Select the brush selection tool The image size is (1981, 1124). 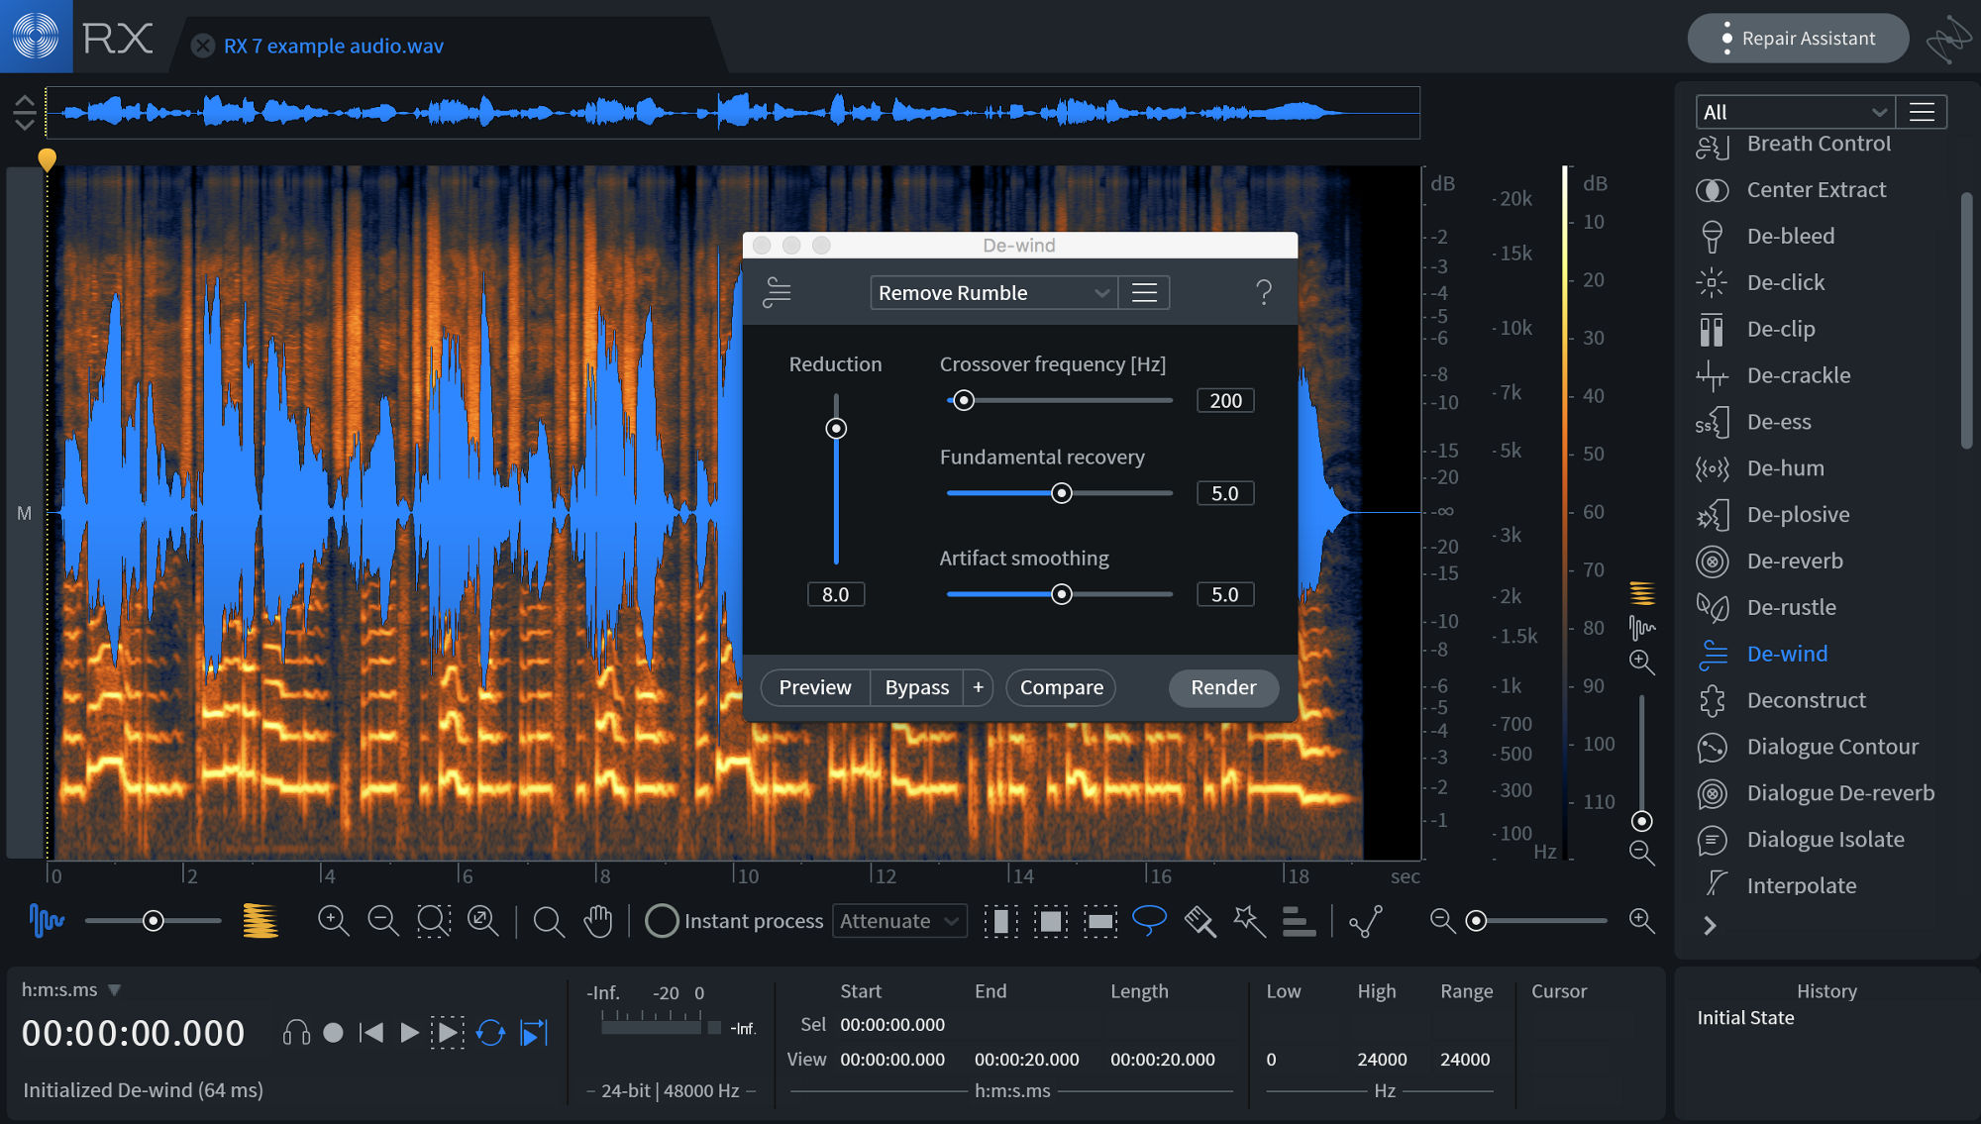1199,921
